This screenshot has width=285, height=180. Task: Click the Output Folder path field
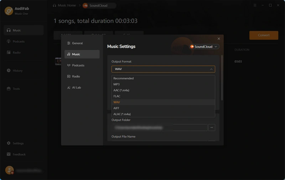point(159,127)
